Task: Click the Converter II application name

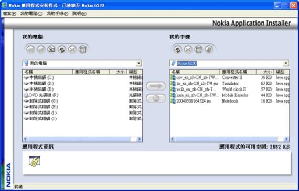Action: click(x=232, y=77)
